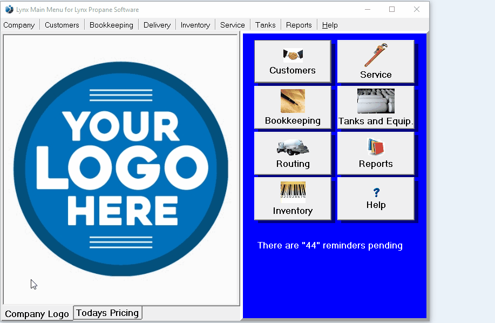Open the Tanks menu
Screen dimensions: 495x323
coord(266,25)
